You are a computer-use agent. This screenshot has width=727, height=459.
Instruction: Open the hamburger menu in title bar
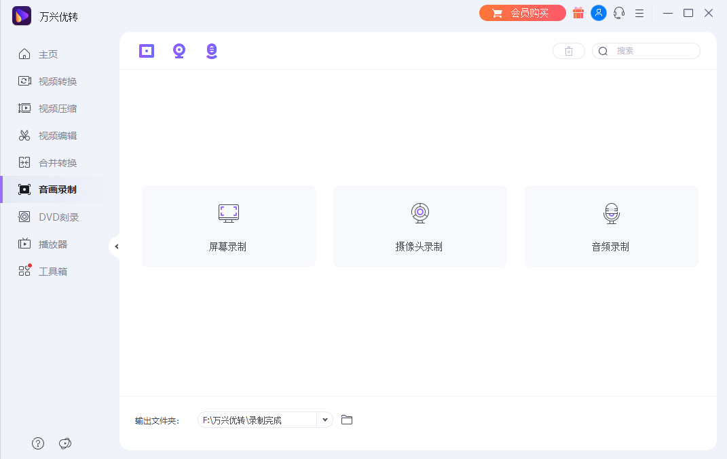click(x=639, y=13)
